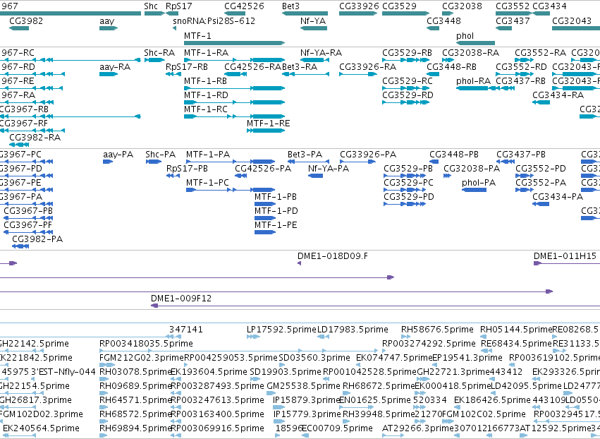Select the CG32043 gene label
The height and width of the screenshot is (439, 600).
pyautogui.click(x=572, y=21)
